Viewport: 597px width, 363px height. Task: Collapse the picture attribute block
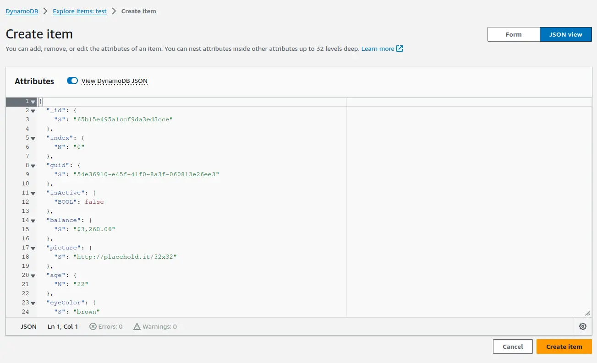[x=32, y=248]
